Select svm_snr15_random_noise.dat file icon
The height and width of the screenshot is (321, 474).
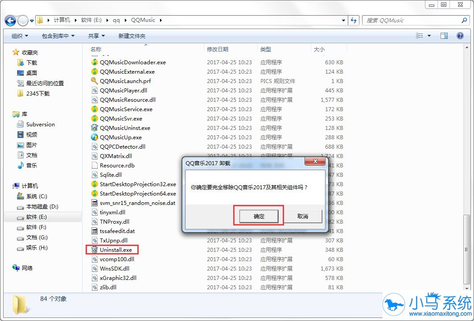coord(95,203)
